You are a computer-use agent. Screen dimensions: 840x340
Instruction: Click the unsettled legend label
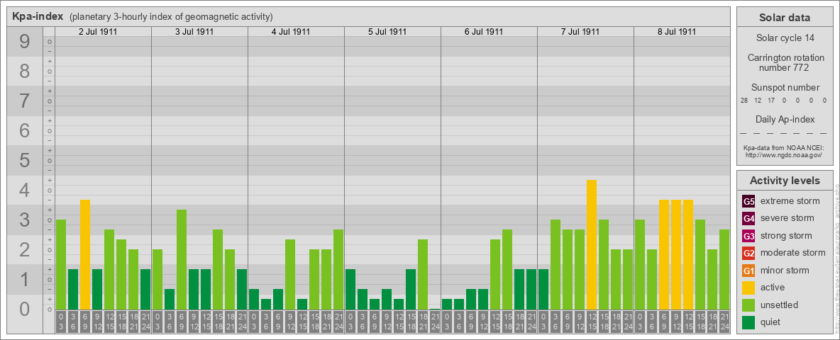(x=780, y=305)
